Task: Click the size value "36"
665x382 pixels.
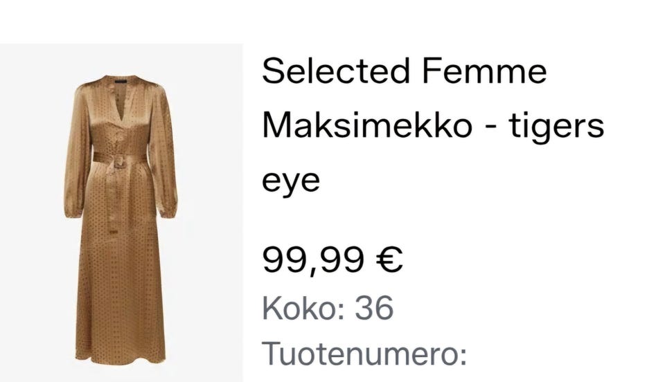Action: pyautogui.click(x=374, y=308)
